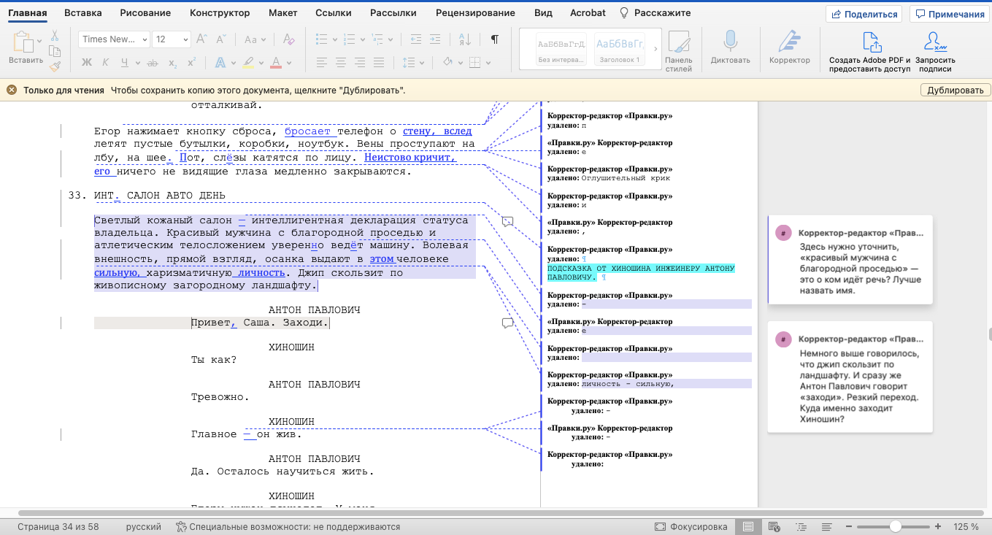Click the Paste (Вставить) clipboard icon
The height and width of the screenshot is (535, 992).
[23, 42]
